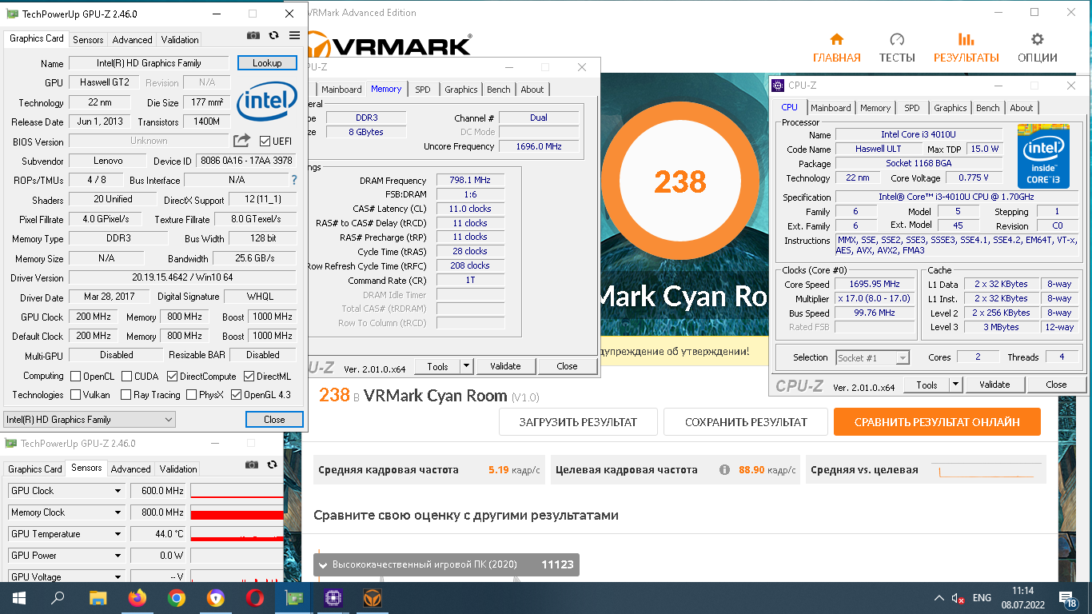Open Bench tab in CPU-Z CPU window

[987, 108]
